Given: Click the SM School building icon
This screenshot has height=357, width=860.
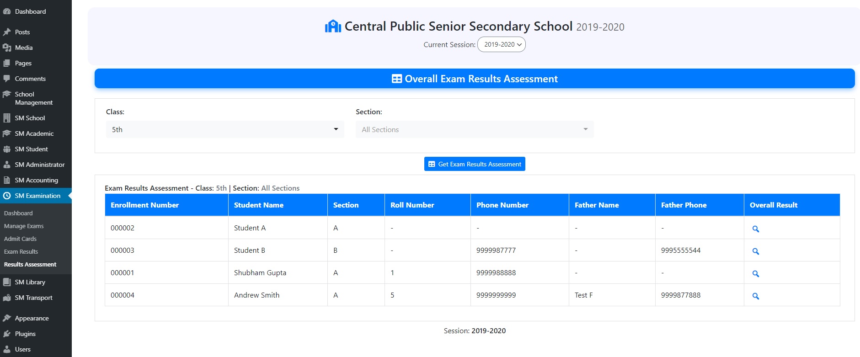Looking at the screenshot, I should [7, 118].
